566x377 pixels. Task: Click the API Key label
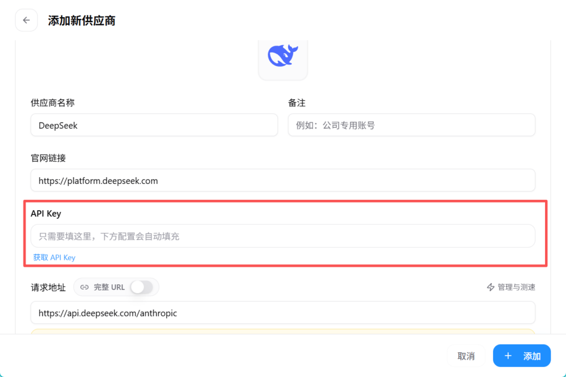46,214
